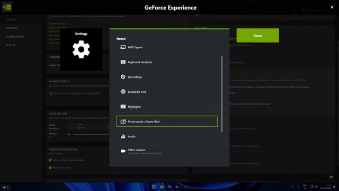Show hidden system tray icons
This screenshot has width=339, height=191.
(292, 187)
